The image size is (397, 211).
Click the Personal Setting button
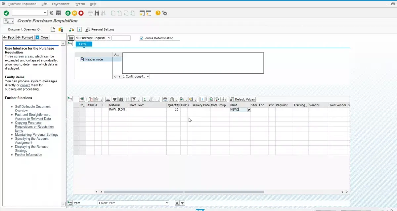(x=100, y=29)
